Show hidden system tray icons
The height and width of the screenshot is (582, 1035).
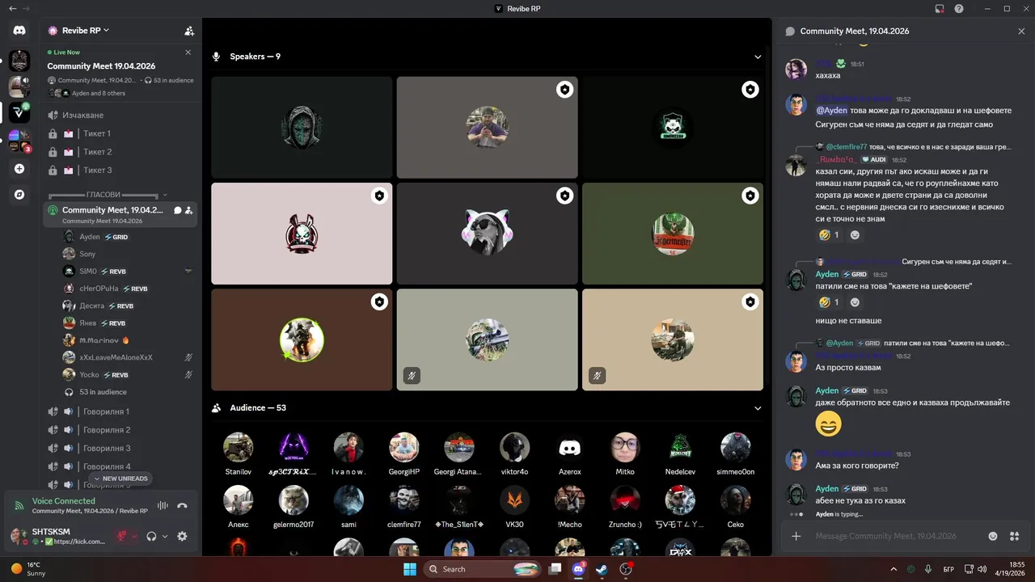coord(893,569)
